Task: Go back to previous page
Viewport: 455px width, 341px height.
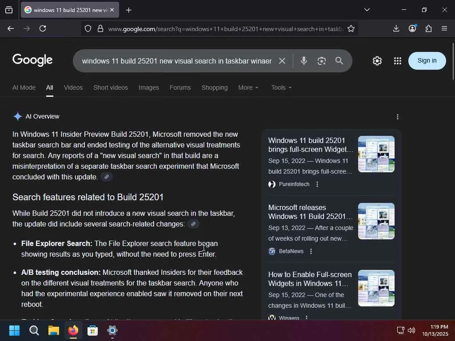Action: [x=11, y=28]
